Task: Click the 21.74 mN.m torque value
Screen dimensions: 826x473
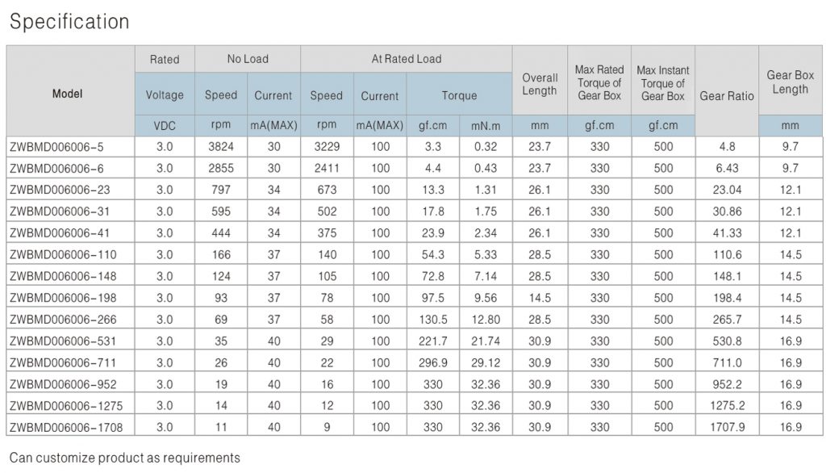Action: (x=486, y=341)
